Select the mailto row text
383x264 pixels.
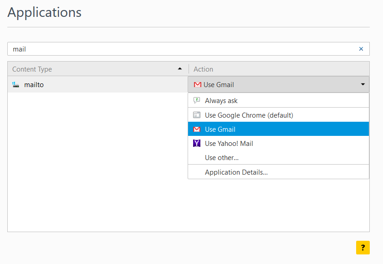34,84
